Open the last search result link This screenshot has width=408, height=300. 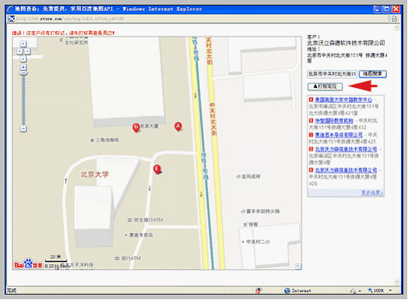(346, 170)
